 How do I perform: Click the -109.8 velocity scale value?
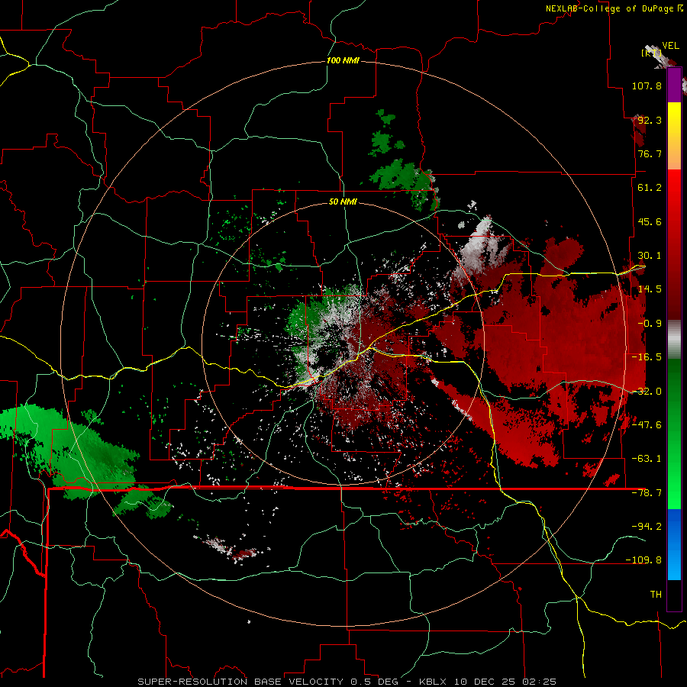(x=644, y=560)
